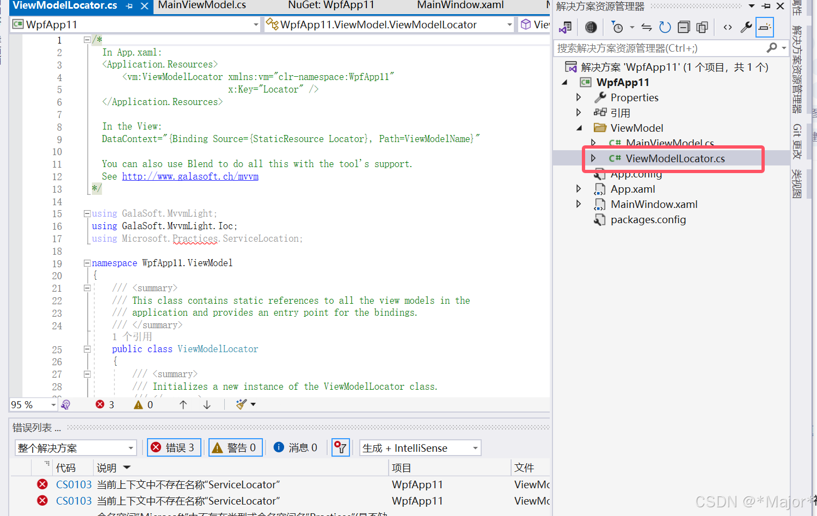Viewport: 817px width, 516px height.
Task: Sort error list by 说明 column
Action: [x=107, y=468]
